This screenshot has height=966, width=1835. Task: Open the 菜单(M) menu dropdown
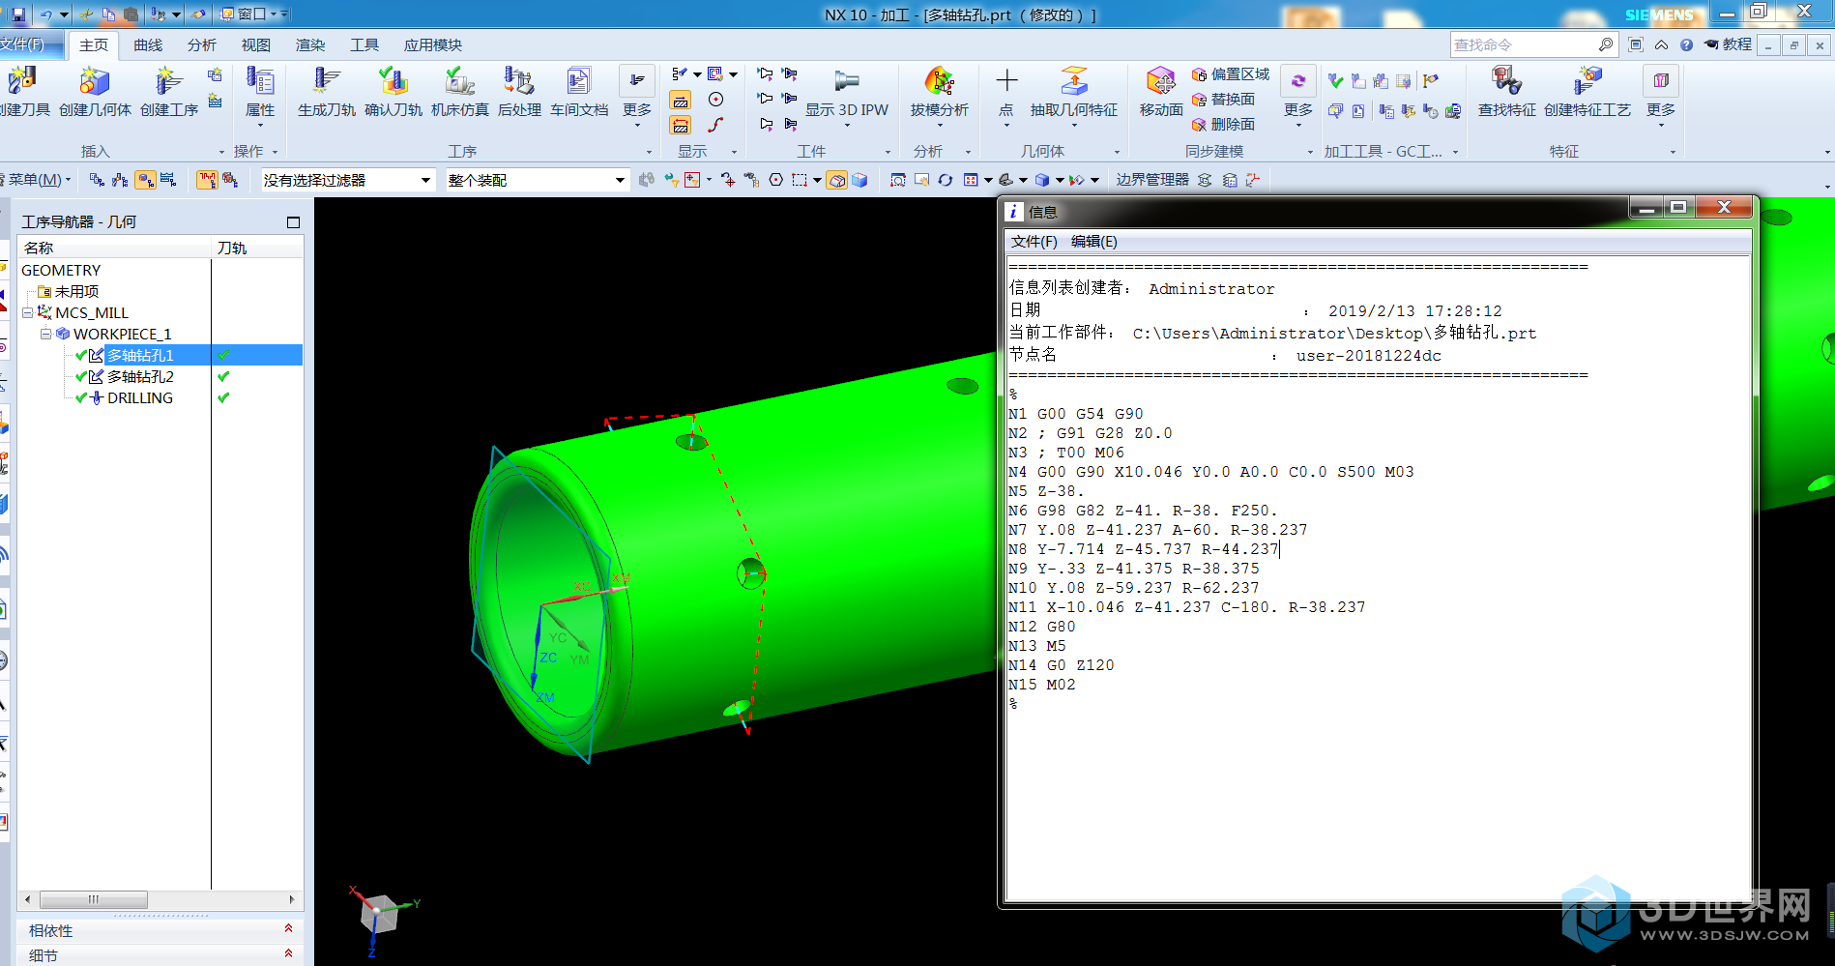click(x=39, y=180)
